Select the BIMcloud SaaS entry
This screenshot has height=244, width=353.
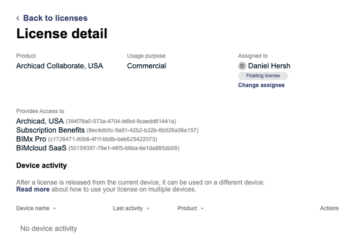41,148
